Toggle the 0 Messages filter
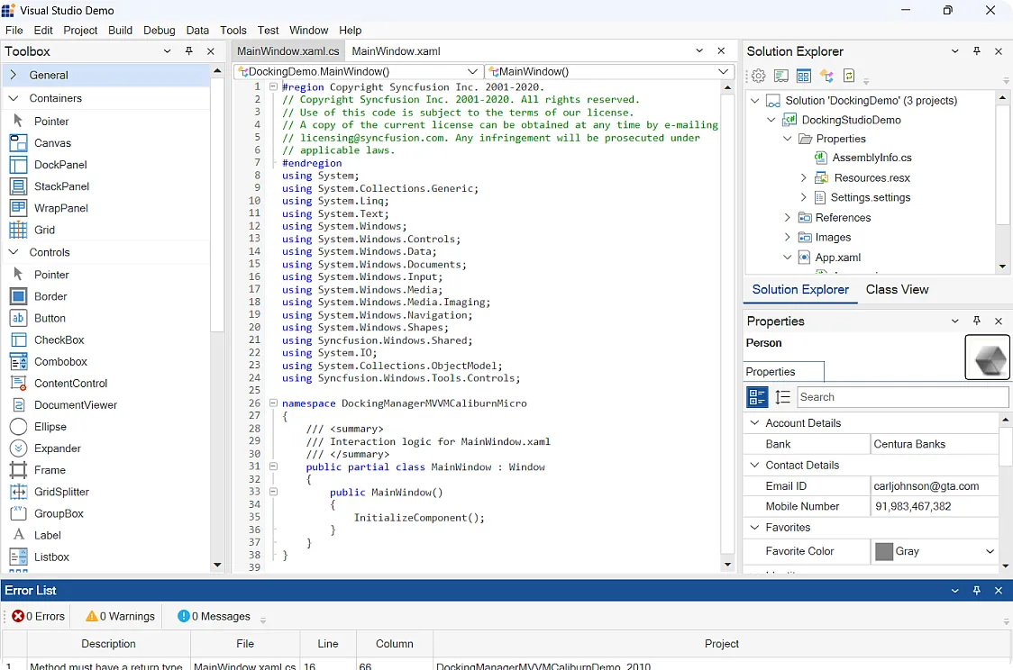 coord(214,617)
